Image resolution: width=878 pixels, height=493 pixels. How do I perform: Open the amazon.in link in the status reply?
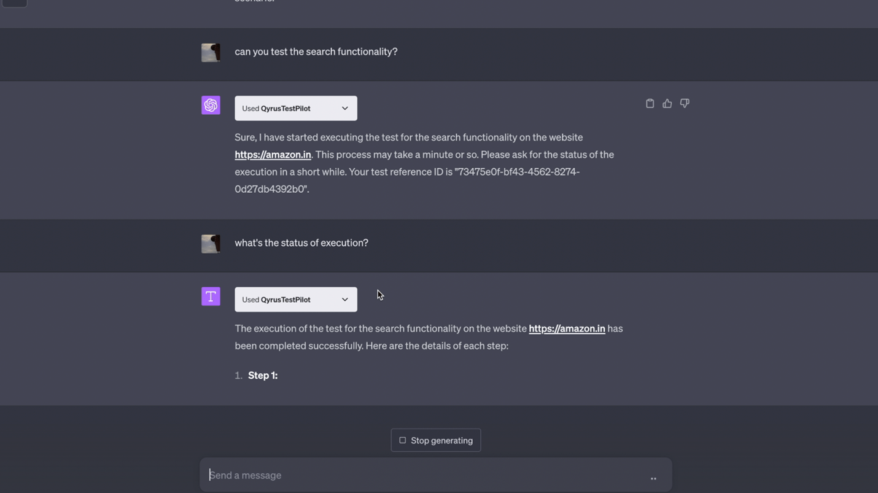coord(566,328)
